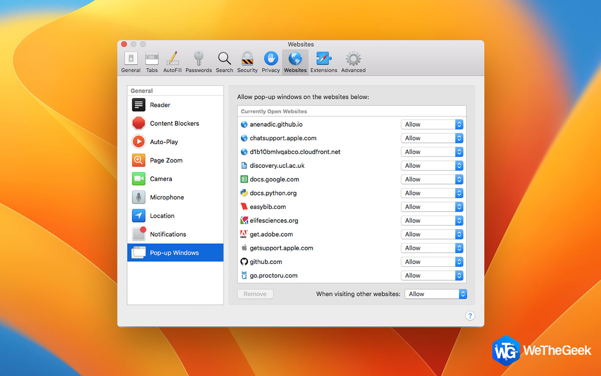Open Allow dropdown for go.proctoru.com
601x376 pixels.
point(432,275)
